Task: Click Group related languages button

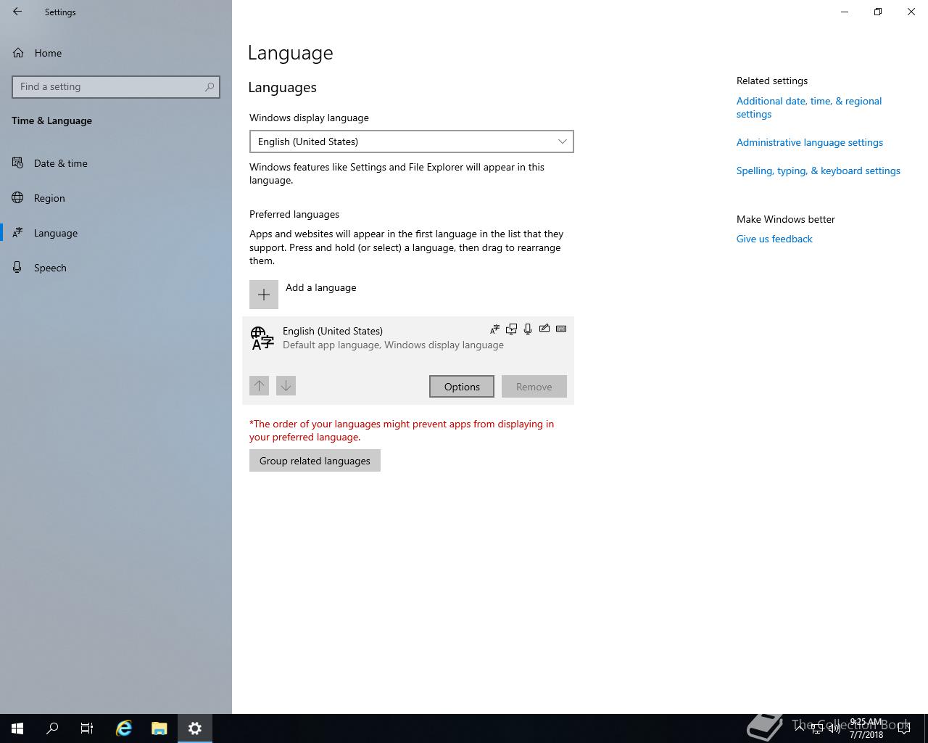Action: [315, 461]
